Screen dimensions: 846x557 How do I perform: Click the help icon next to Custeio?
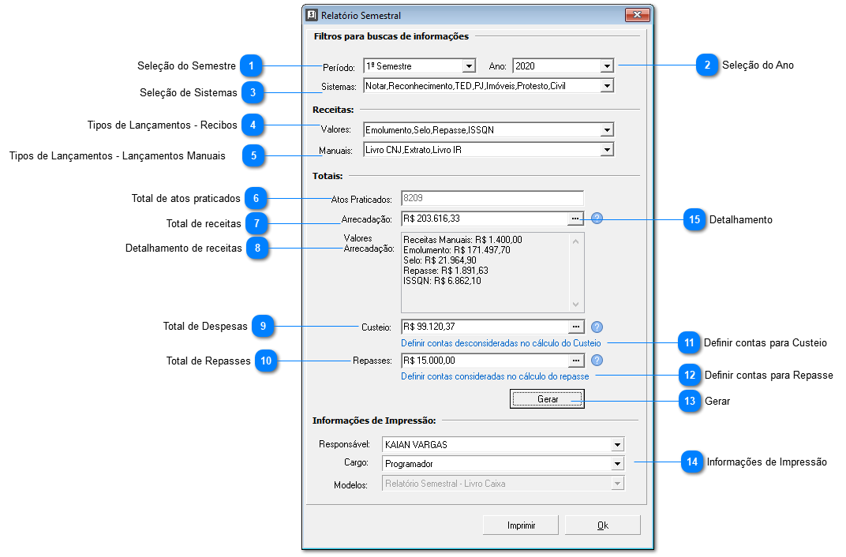597,327
